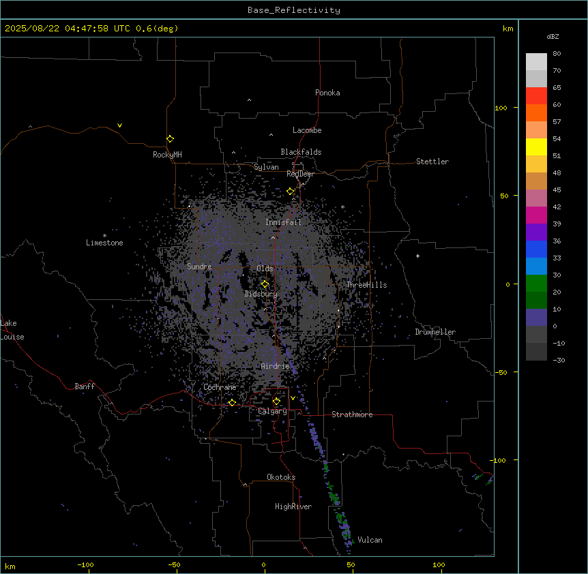
Task: Select the orange 60-57 dBZ legend color
Action: pyautogui.click(x=536, y=112)
